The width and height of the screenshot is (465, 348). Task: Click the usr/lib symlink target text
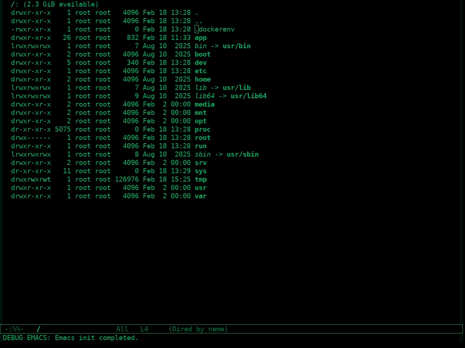[x=236, y=88]
